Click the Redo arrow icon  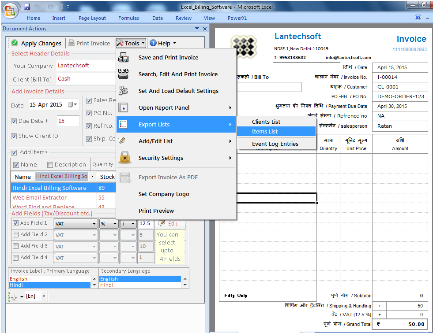coord(51,7)
